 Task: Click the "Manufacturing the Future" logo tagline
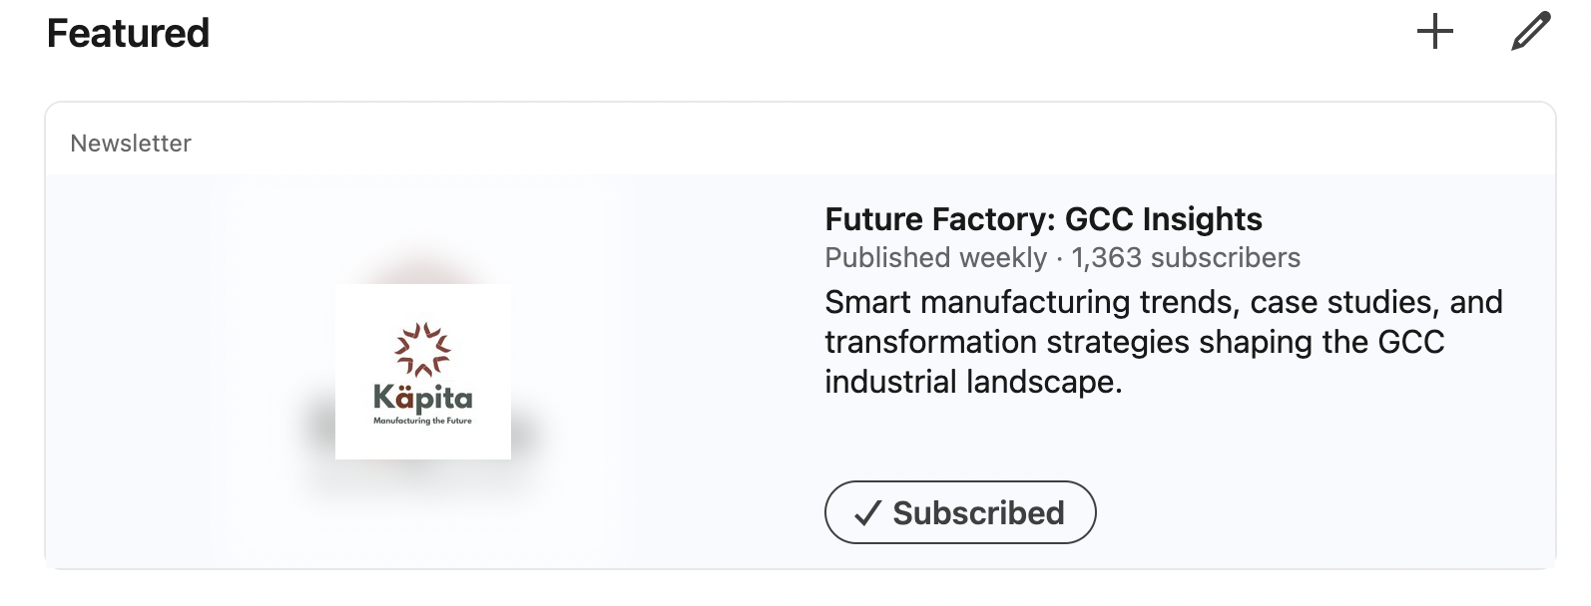point(423,422)
